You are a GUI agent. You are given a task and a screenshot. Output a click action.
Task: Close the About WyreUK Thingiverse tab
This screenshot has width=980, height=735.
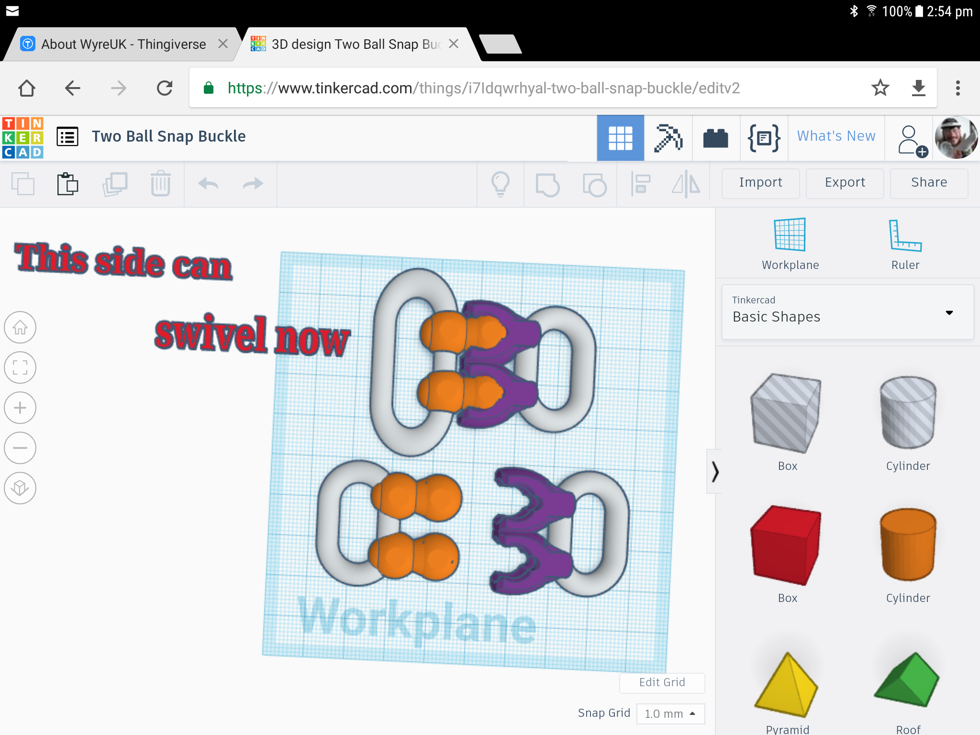click(x=223, y=44)
